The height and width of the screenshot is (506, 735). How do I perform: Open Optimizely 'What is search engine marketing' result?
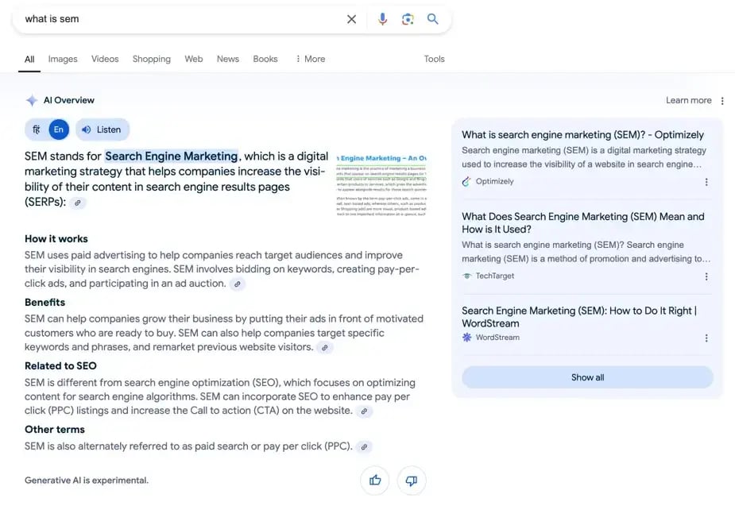click(x=582, y=135)
